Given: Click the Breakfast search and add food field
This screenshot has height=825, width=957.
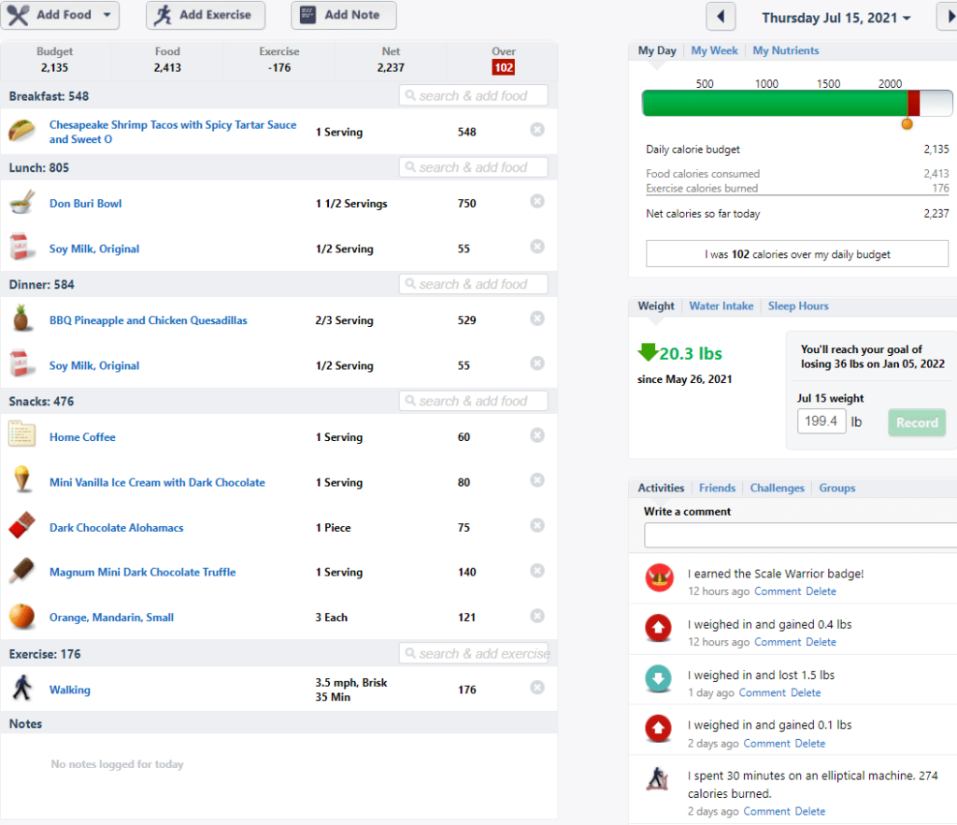Looking at the screenshot, I should coord(473,96).
